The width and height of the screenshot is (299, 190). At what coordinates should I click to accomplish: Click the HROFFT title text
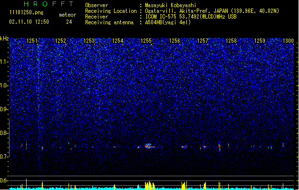point(48,4)
